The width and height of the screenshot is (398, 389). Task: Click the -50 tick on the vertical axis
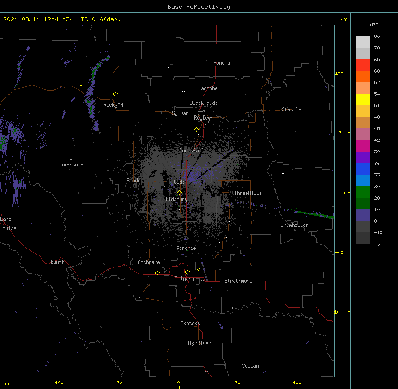[339, 252]
